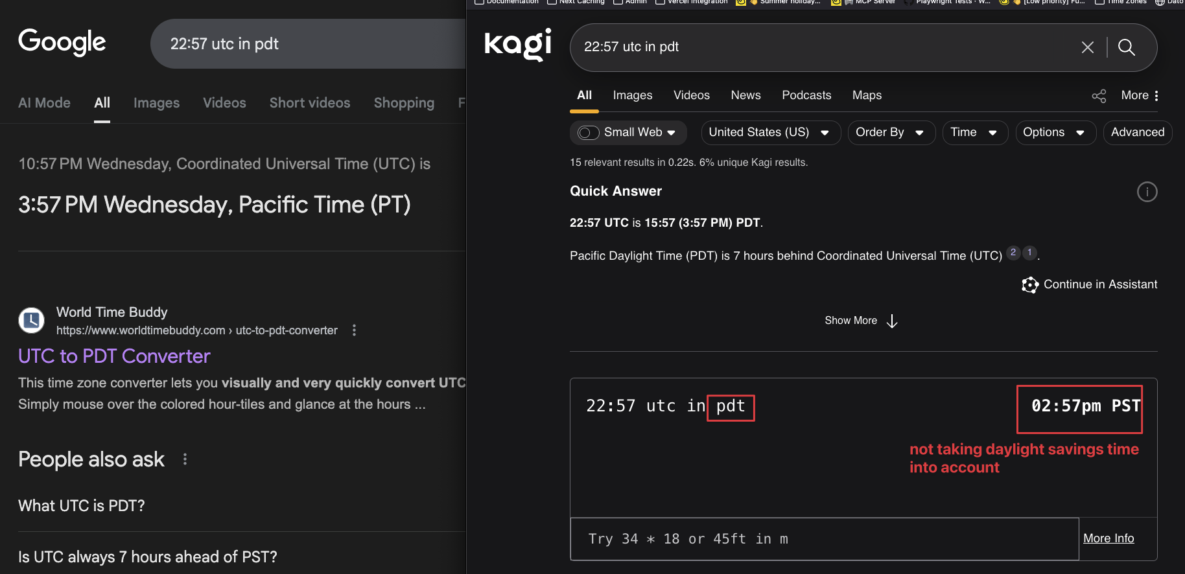Viewport: 1185px width, 574px height.
Task: Toggle the Small Web switch
Action: (589, 133)
